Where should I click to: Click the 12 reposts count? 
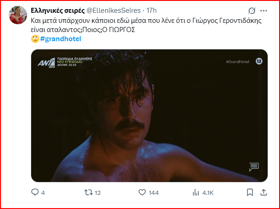coord(98,193)
